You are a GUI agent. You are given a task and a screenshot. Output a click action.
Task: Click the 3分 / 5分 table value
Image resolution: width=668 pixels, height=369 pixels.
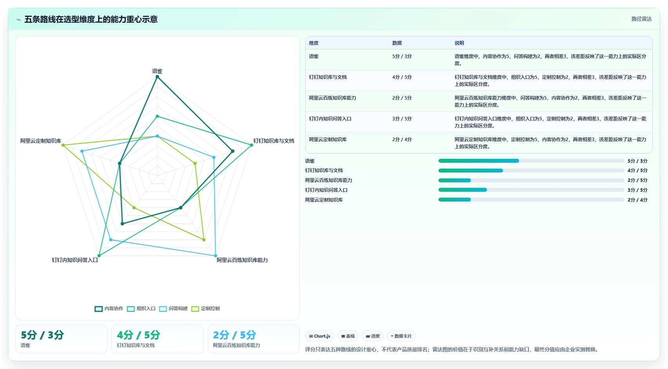point(402,119)
